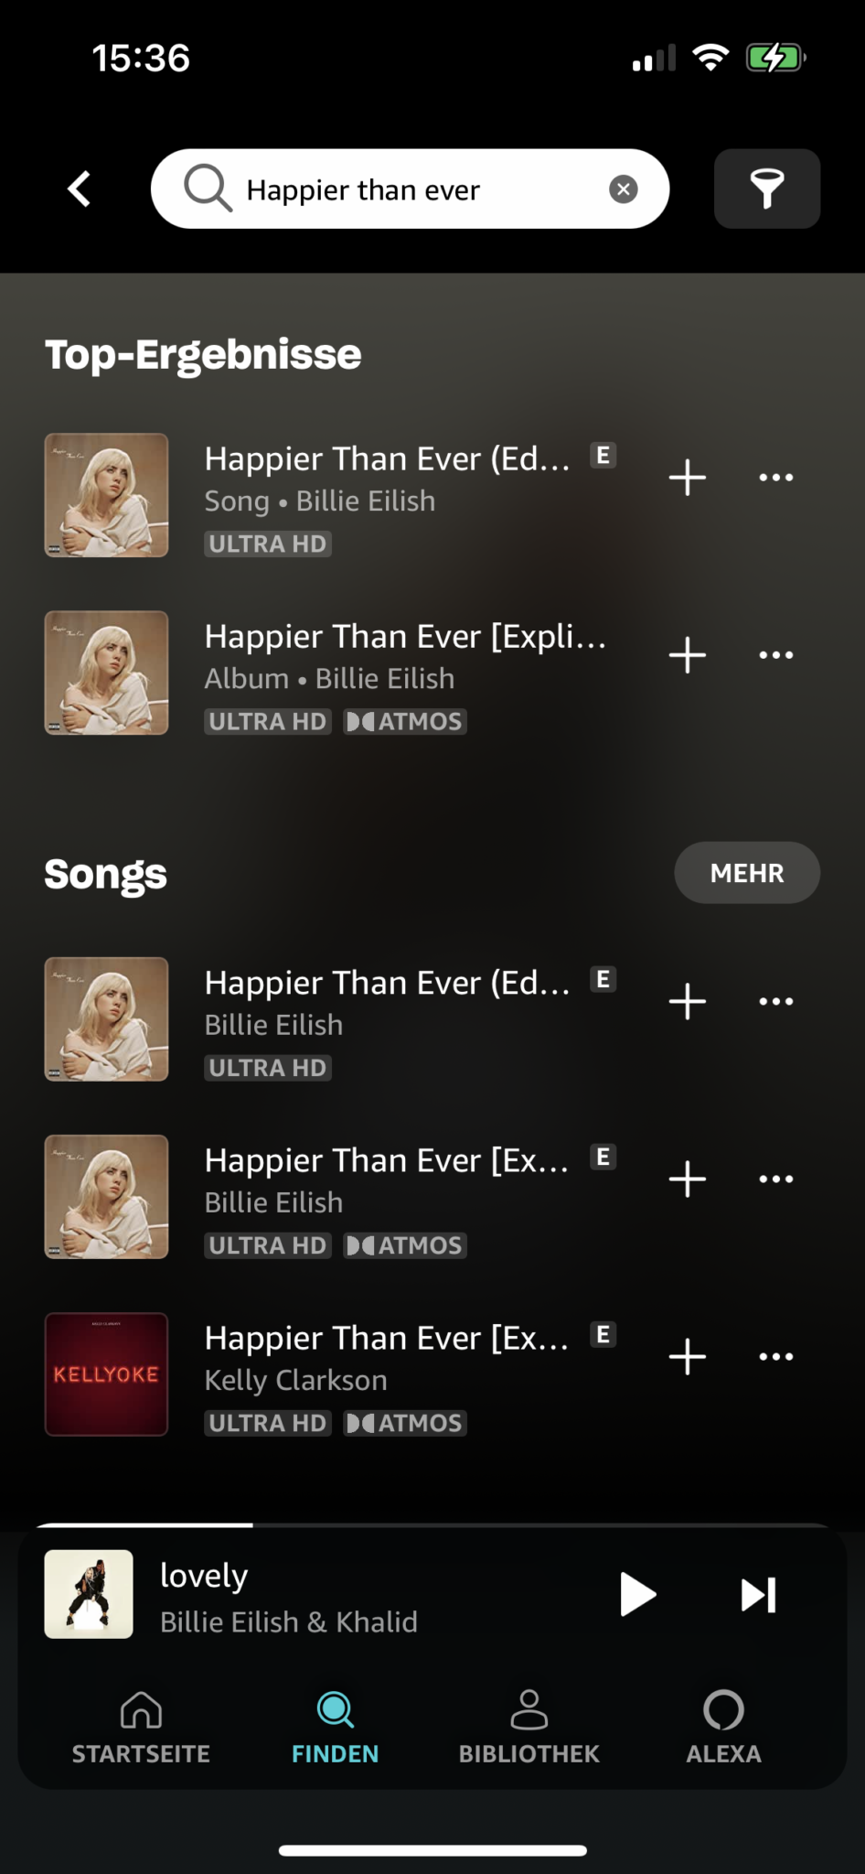
Task: Open options menu for Kelly Clarkson song
Action: point(776,1356)
